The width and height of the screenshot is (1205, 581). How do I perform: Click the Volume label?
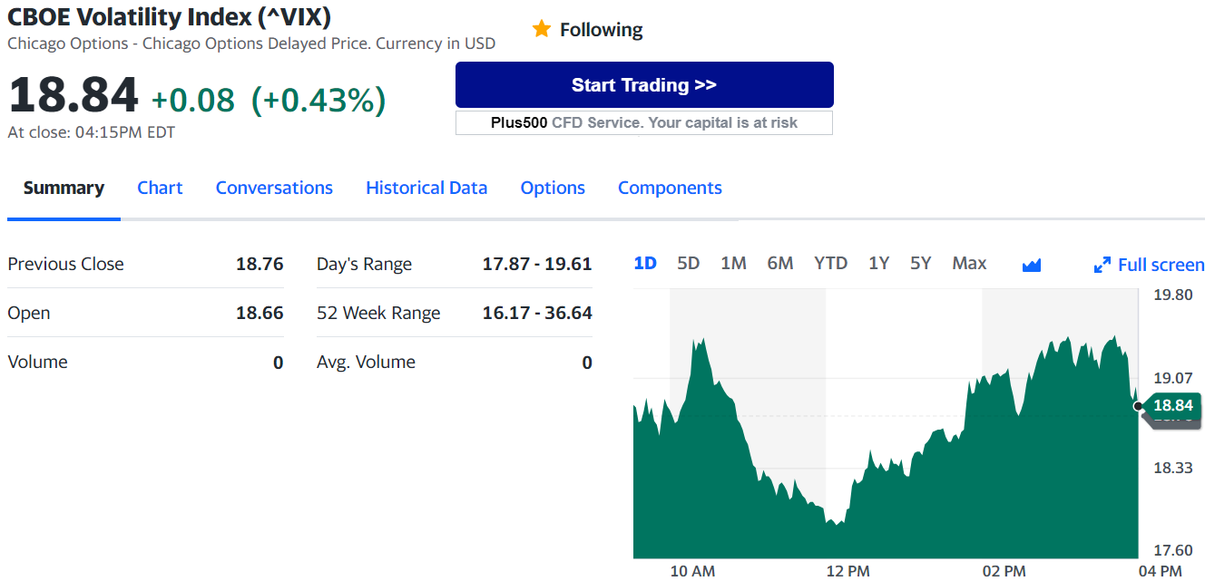click(37, 362)
